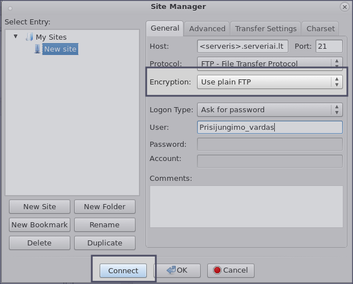Click the Connect button
This screenshot has width=353, height=284.
click(x=123, y=270)
